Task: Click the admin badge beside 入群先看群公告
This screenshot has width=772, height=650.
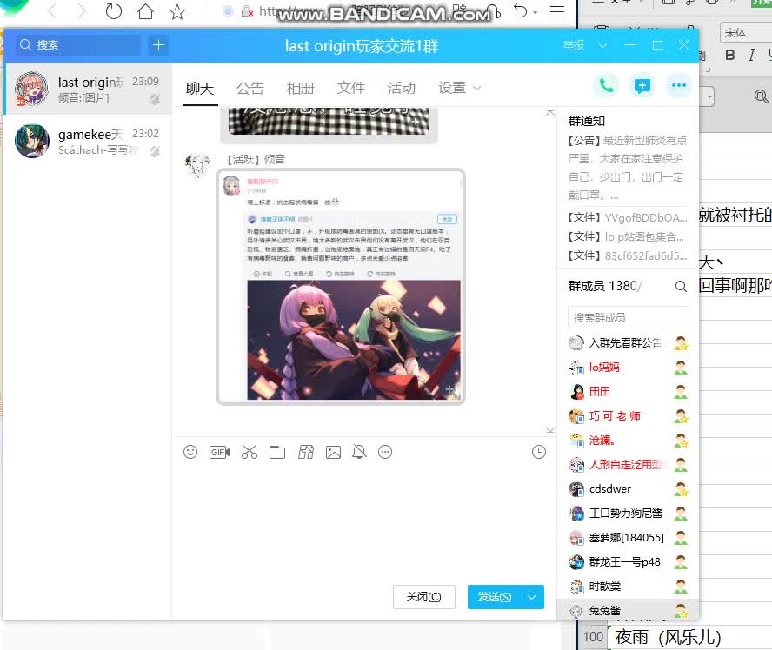Action: click(x=681, y=343)
